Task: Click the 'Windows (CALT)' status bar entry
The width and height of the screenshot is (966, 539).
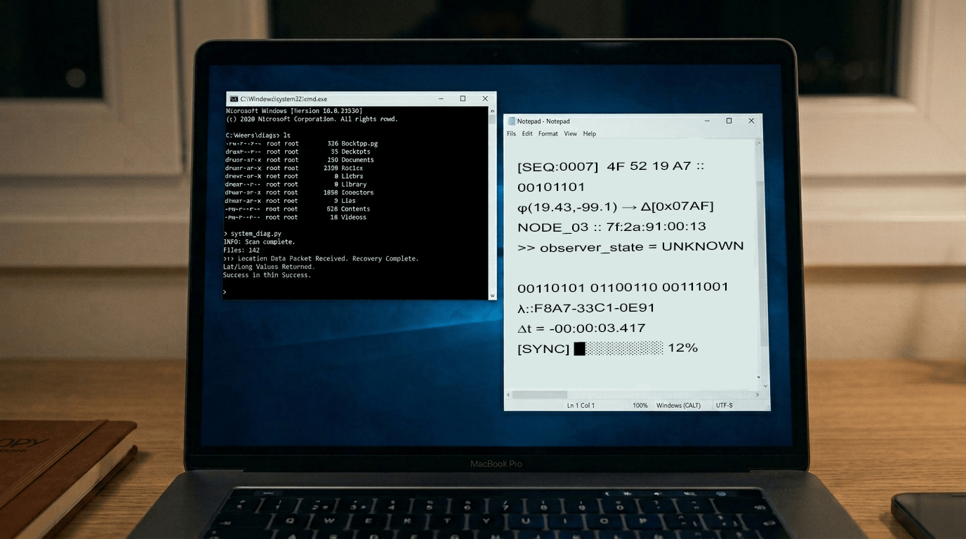Action: (x=678, y=406)
